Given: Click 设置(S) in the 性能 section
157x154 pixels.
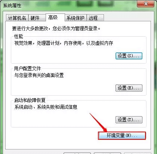Looking at the screenshot, I should click(x=129, y=56).
